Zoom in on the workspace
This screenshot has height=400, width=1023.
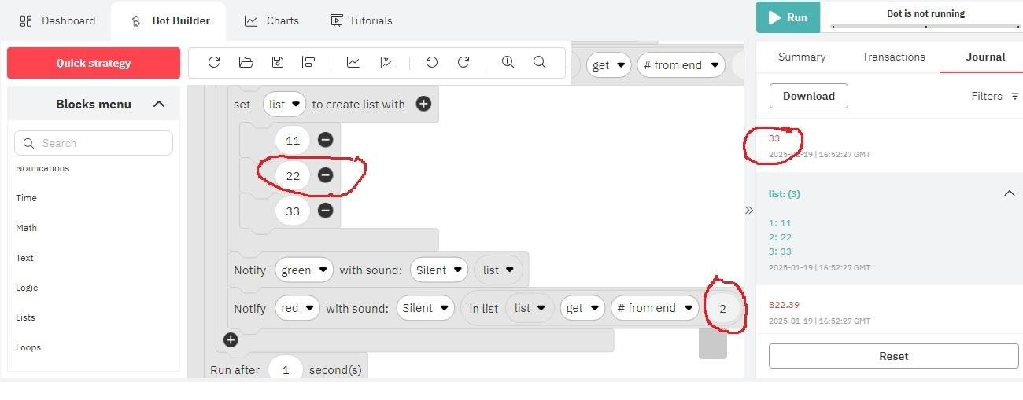click(x=508, y=63)
